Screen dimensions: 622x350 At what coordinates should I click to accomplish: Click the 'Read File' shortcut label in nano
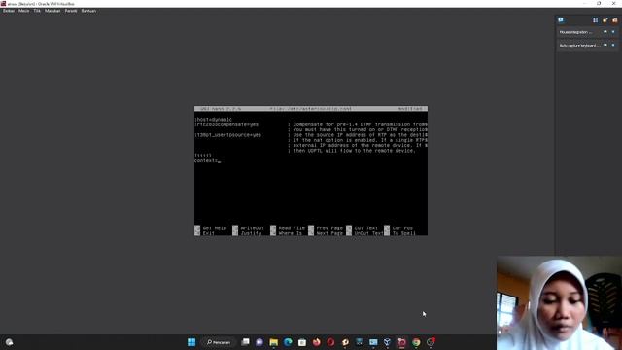292,228
